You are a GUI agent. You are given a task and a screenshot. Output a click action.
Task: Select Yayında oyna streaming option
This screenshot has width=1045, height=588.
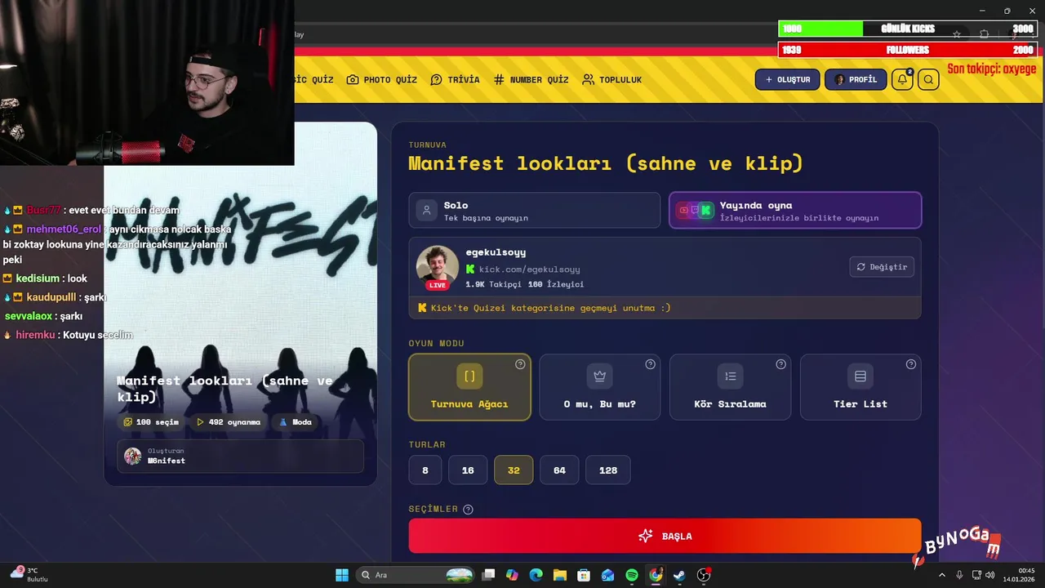tap(795, 211)
